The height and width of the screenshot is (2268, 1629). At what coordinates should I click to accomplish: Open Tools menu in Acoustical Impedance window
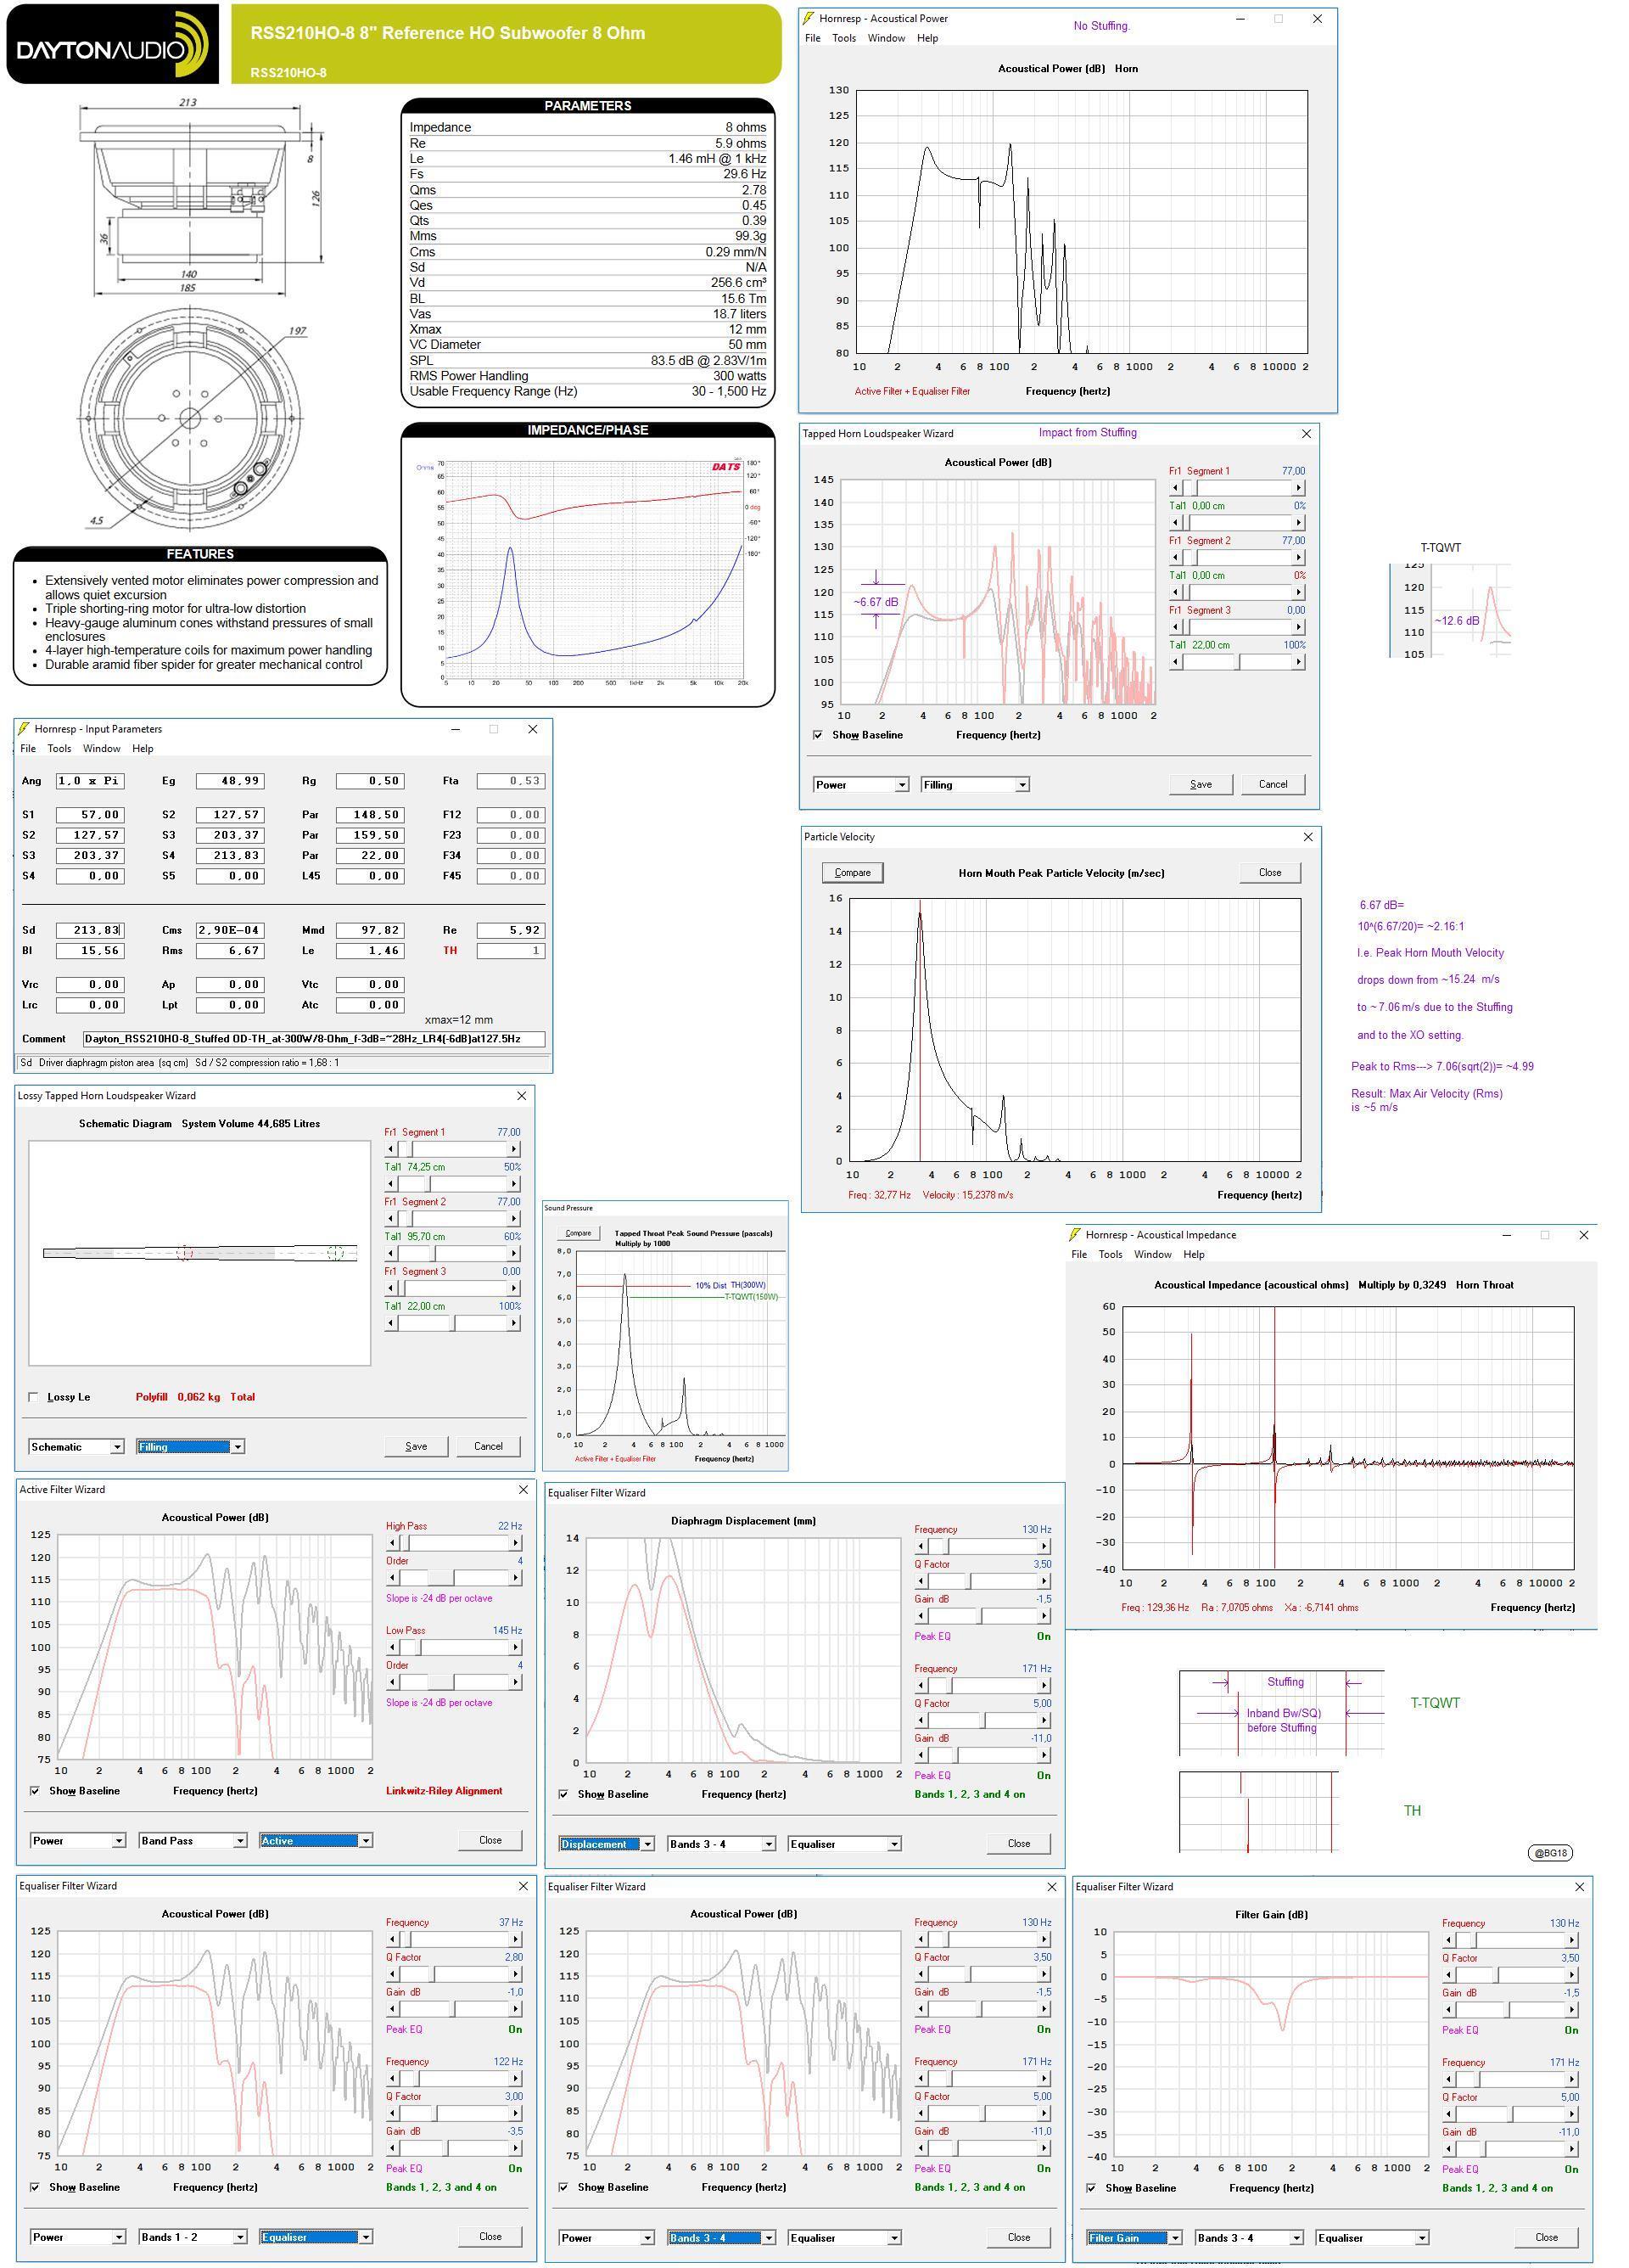1111,1254
